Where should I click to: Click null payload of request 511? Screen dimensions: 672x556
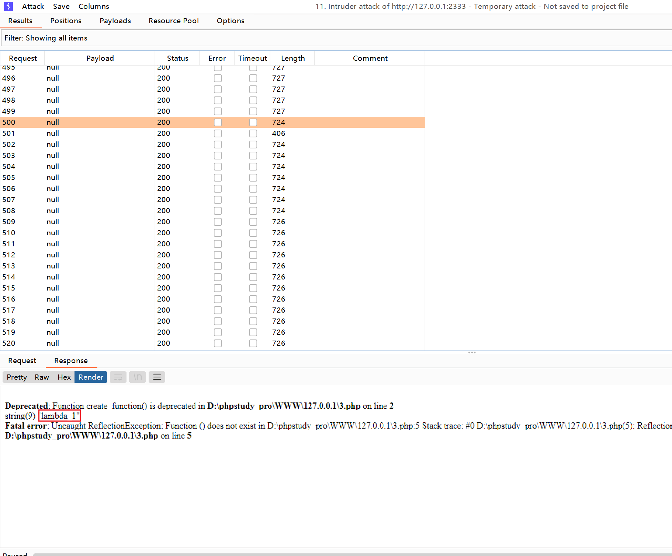click(53, 244)
